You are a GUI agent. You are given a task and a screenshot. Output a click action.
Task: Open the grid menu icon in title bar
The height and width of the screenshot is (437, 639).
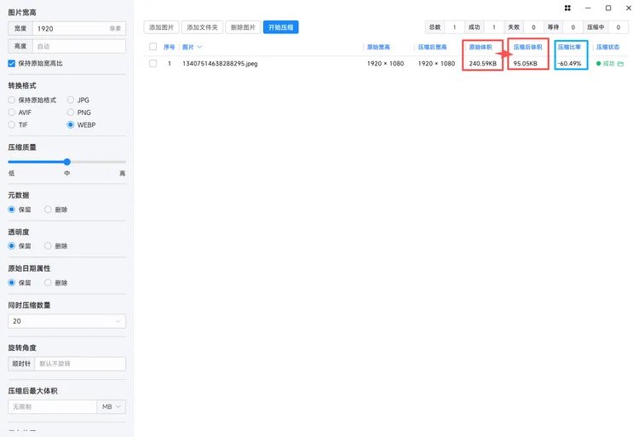pyautogui.click(x=567, y=8)
